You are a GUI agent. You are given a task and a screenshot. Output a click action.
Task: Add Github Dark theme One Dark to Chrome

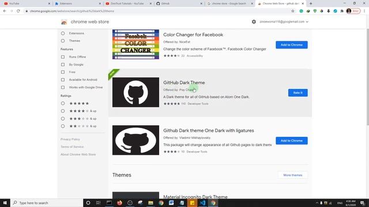pyautogui.click(x=292, y=140)
